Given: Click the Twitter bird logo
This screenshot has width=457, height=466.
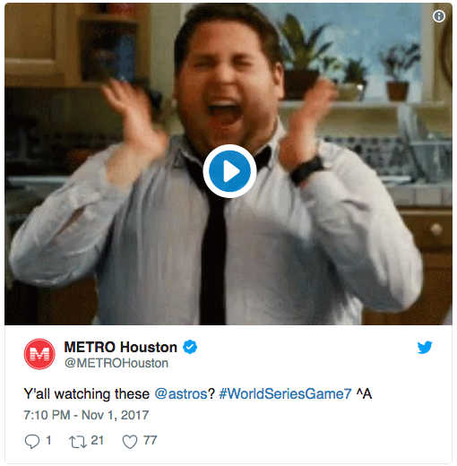Looking at the screenshot, I should point(425,348).
